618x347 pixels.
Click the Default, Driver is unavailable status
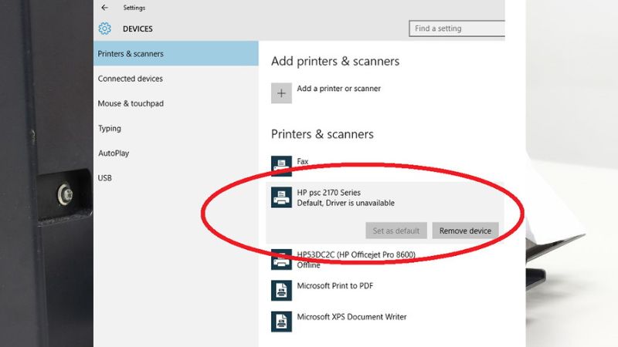[345, 203]
